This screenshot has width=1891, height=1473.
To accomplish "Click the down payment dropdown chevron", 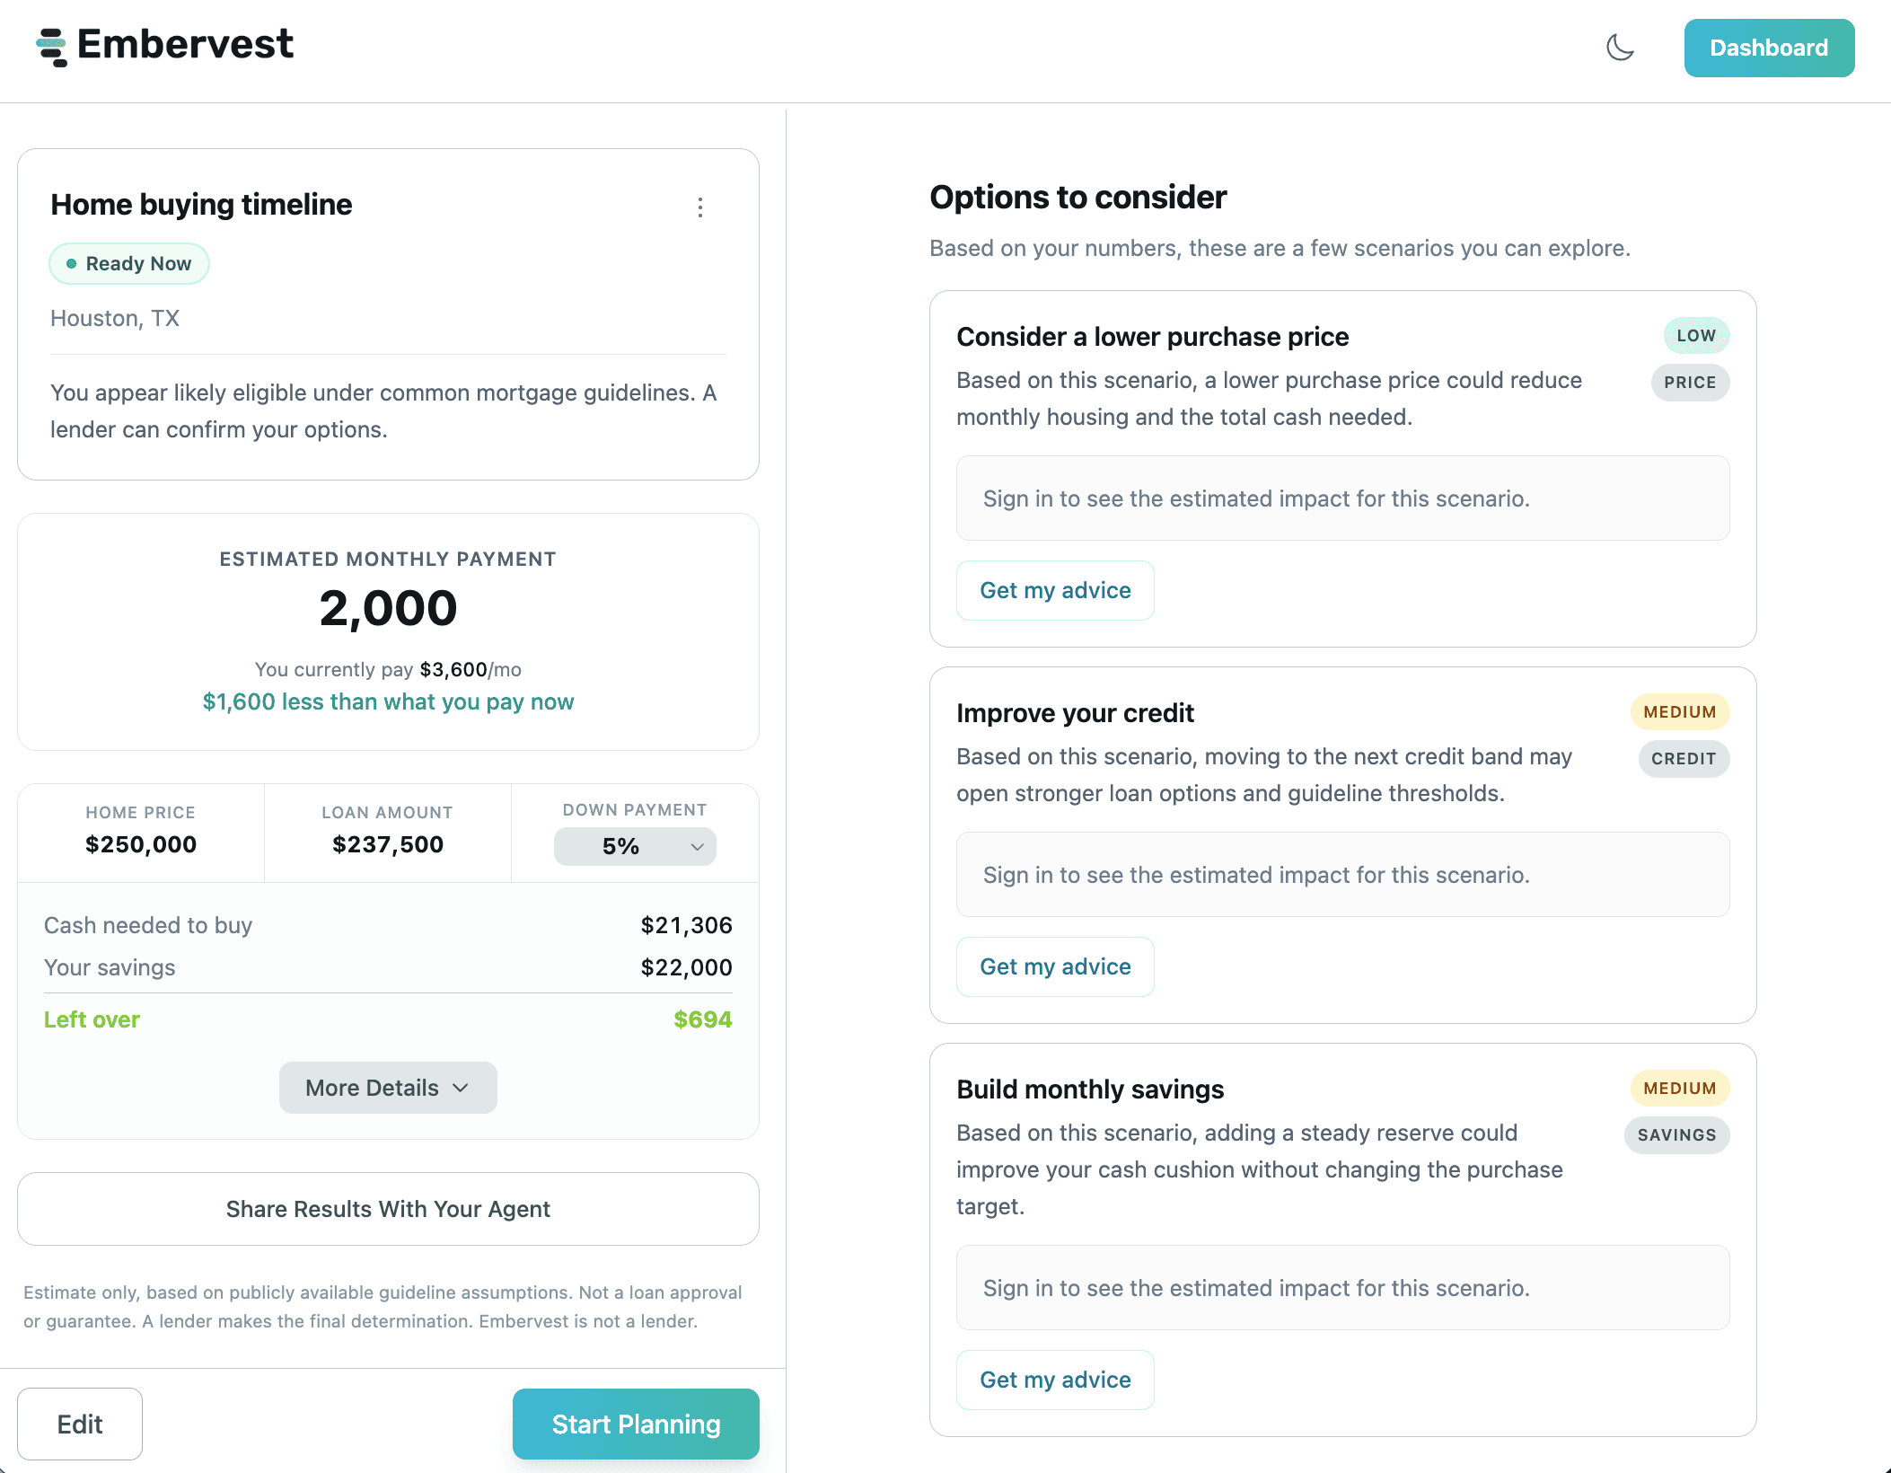I will pyautogui.click(x=697, y=847).
